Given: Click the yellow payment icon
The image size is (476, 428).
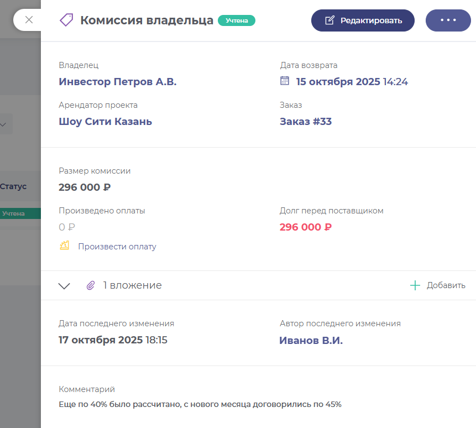Looking at the screenshot, I should click(x=65, y=246).
